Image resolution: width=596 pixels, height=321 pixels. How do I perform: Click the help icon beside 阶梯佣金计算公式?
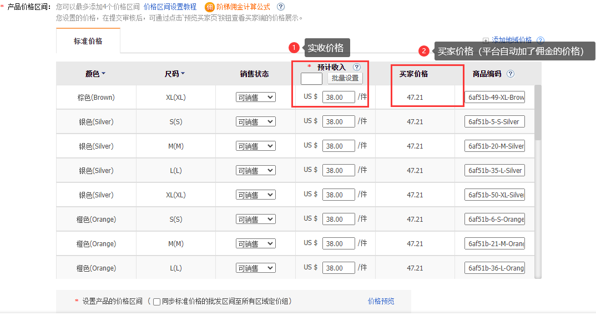(x=280, y=8)
